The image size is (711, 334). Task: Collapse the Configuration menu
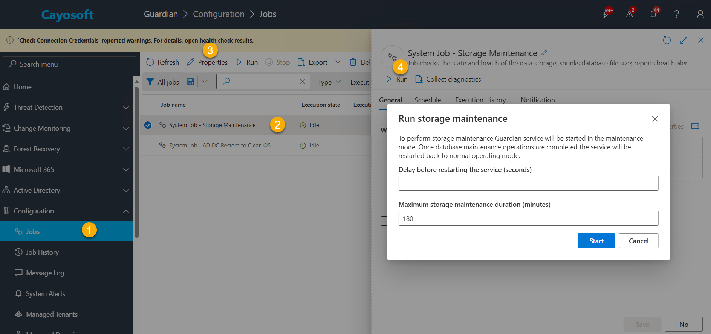point(66,211)
